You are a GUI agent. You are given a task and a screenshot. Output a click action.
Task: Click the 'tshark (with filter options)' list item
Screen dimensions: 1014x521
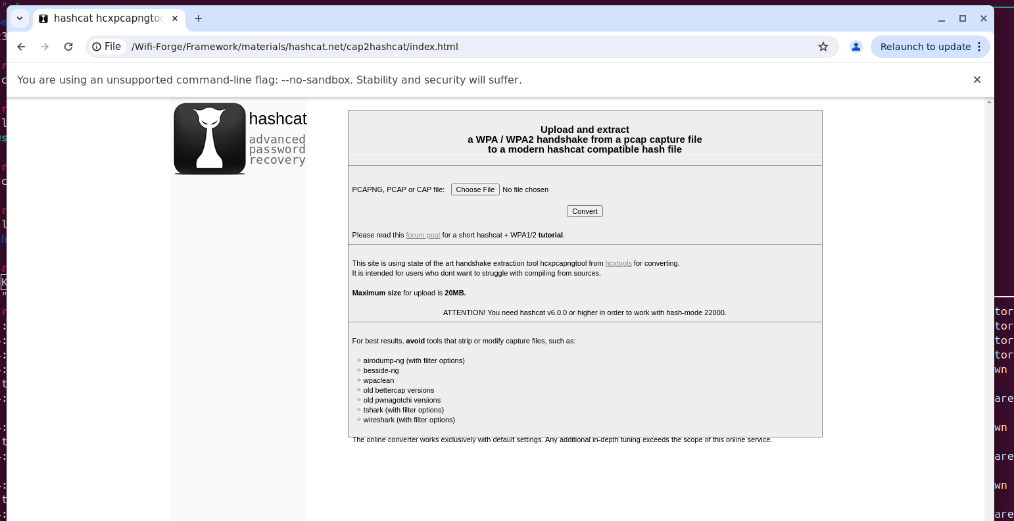tap(403, 410)
